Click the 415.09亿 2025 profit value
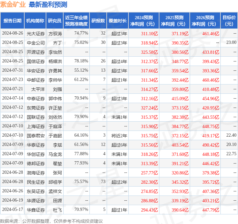The image size is (238, 224). pos(180,98)
